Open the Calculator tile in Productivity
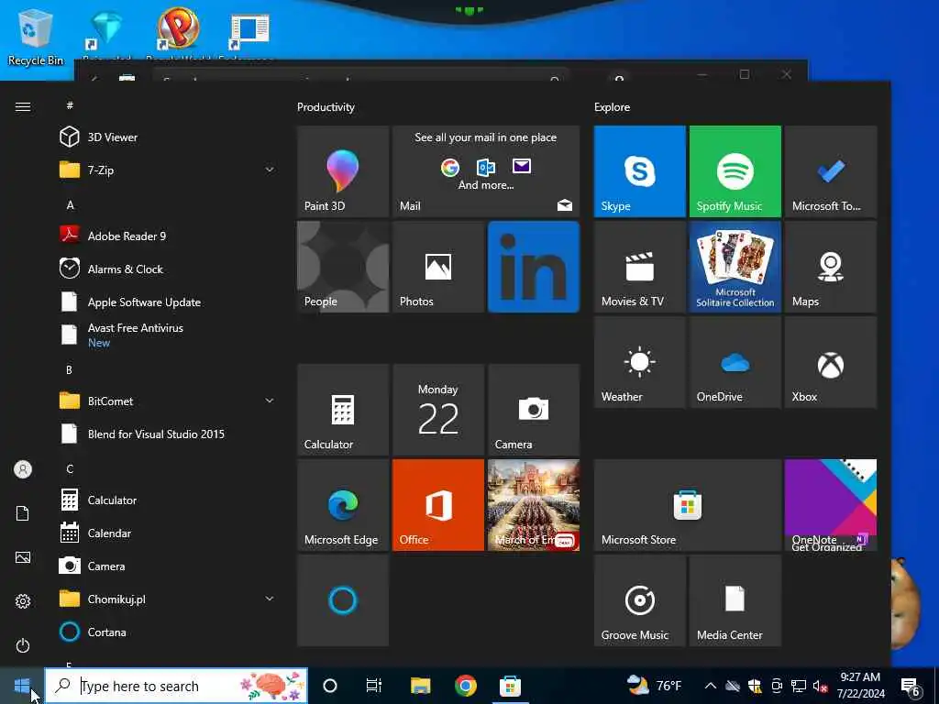 tap(343, 410)
